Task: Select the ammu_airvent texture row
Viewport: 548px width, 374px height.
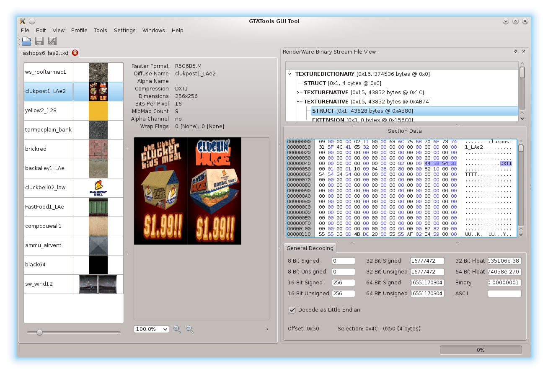Action: click(74, 246)
